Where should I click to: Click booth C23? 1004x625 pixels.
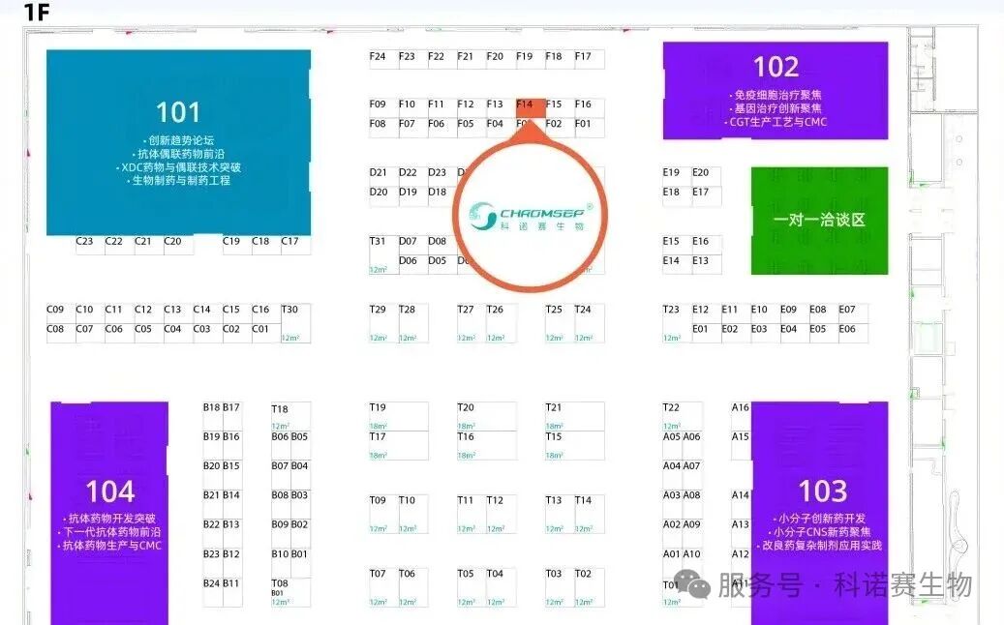point(90,245)
